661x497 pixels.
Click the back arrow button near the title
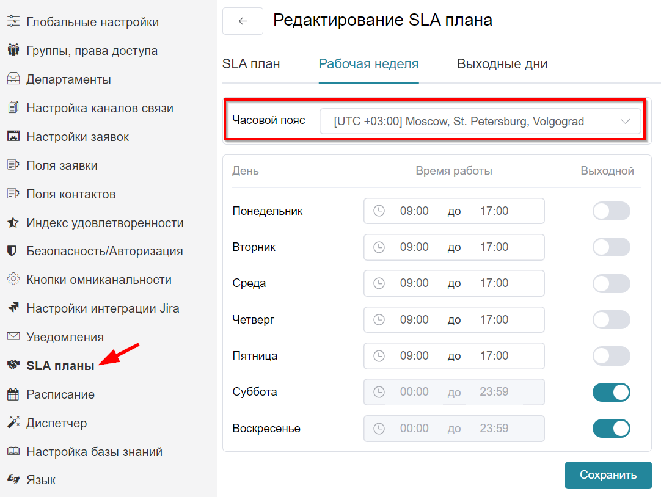pyautogui.click(x=243, y=21)
